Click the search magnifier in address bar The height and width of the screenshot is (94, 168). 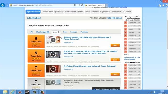coord(75,5)
